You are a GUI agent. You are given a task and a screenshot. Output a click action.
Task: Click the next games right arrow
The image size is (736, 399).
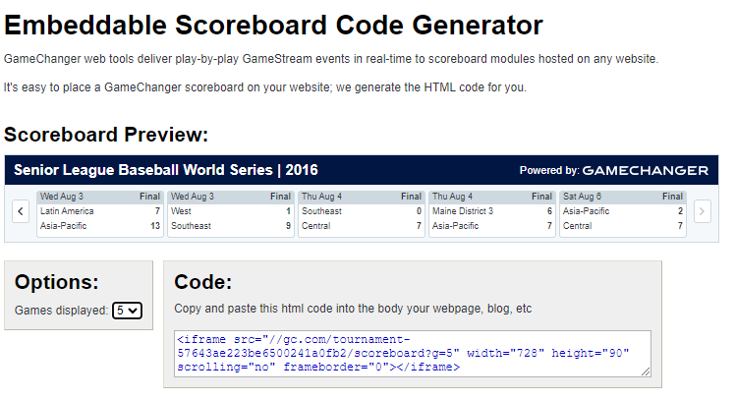[702, 211]
